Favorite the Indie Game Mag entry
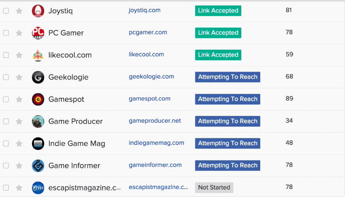This screenshot has width=345, height=197. coord(19,143)
